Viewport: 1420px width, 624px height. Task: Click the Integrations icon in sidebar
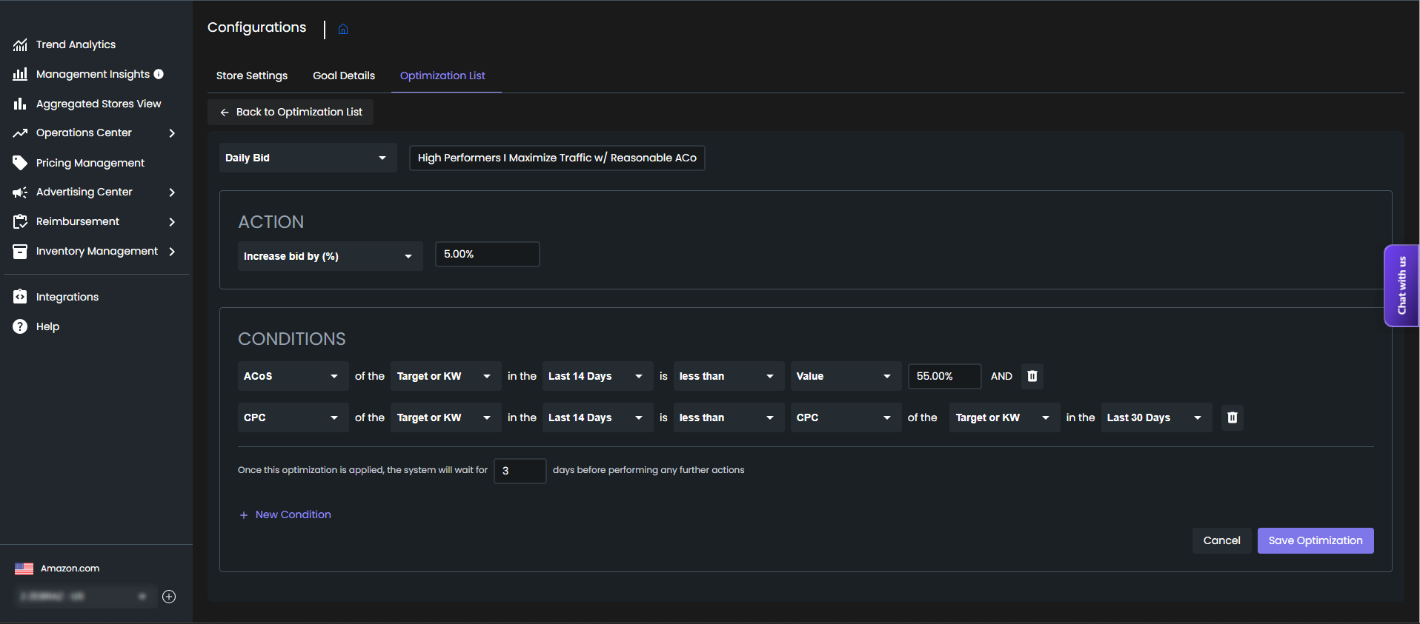click(20, 297)
